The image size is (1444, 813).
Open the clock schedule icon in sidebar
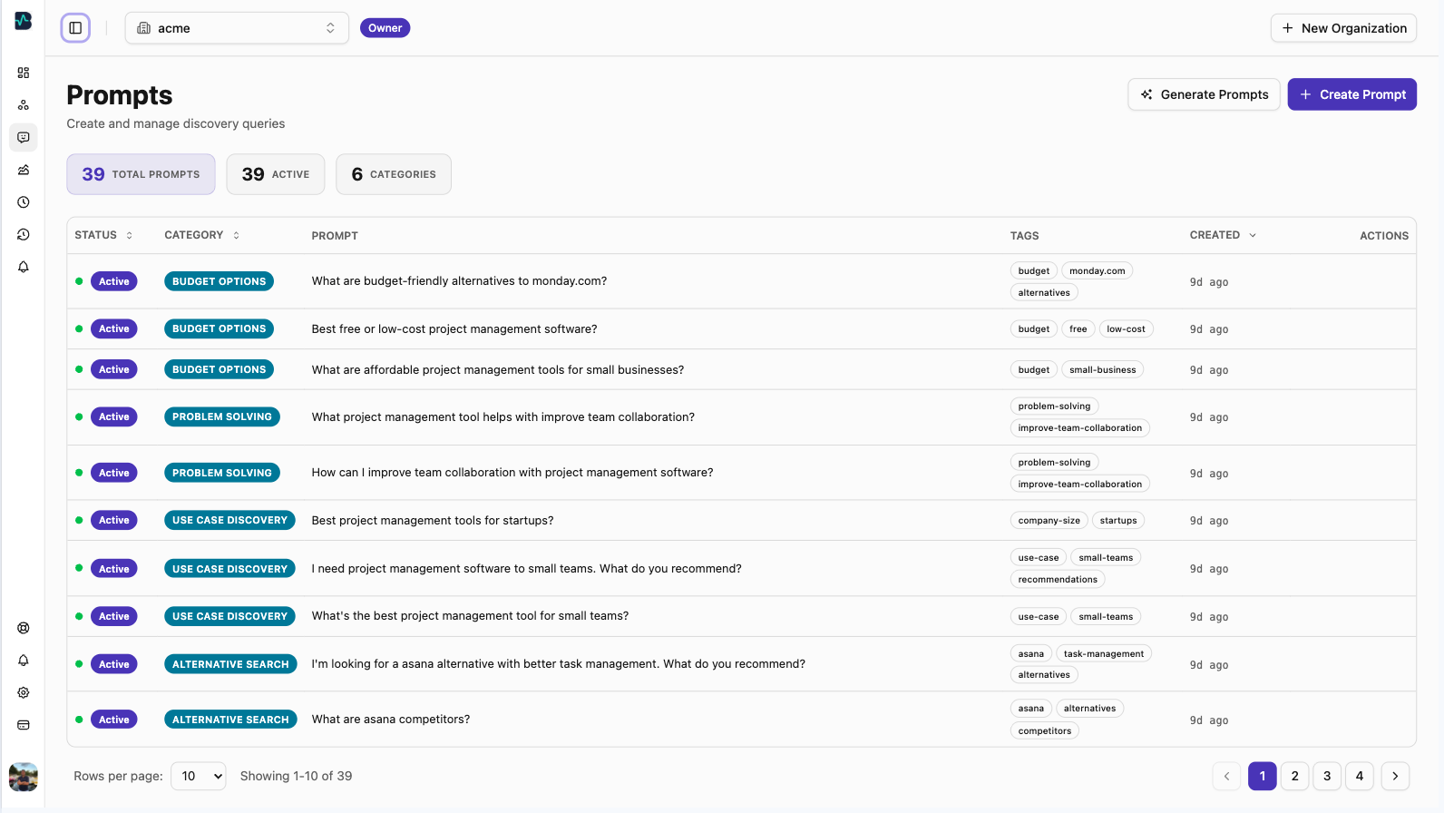tap(24, 202)
